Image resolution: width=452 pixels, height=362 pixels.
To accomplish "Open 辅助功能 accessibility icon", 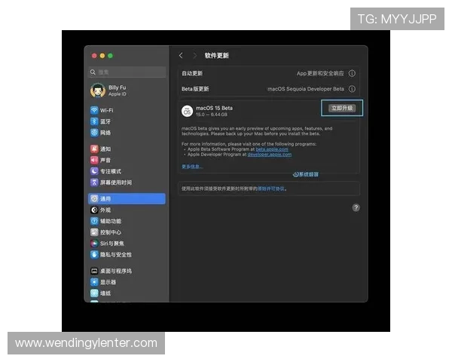I will pos(94,221).
